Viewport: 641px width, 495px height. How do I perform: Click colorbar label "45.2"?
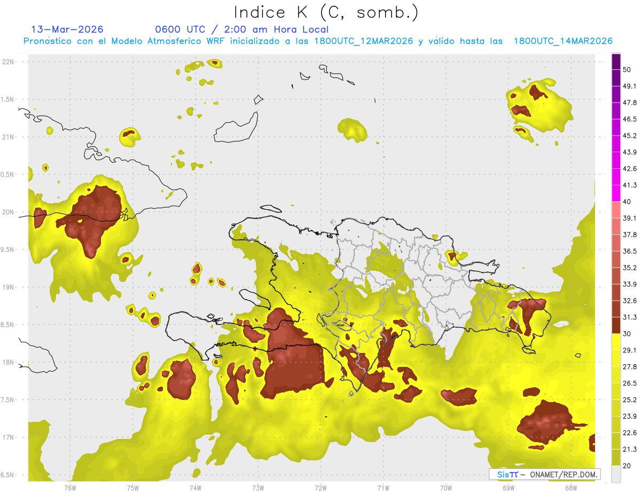point(630,136)
